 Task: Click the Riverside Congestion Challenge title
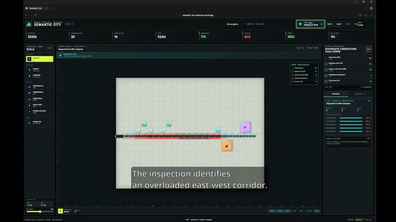[x=340, y=50]
